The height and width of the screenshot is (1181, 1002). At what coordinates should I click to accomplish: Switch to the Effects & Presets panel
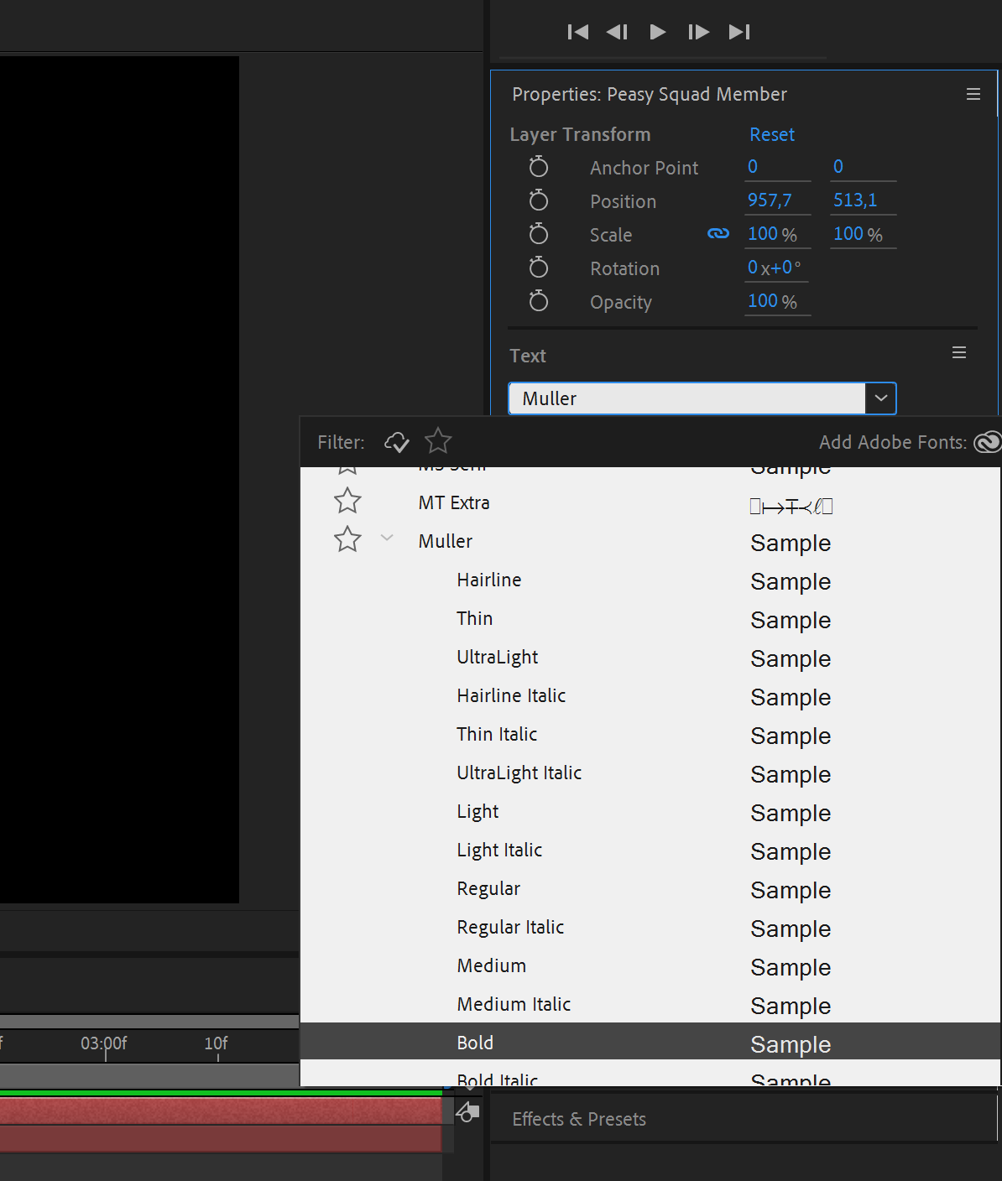[x=579, y=1119]
